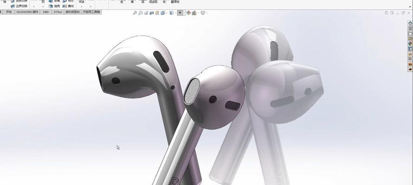Select the speaker mesh grille on front earbud
This screenshot has width=413, height=185.
(192, 91)
